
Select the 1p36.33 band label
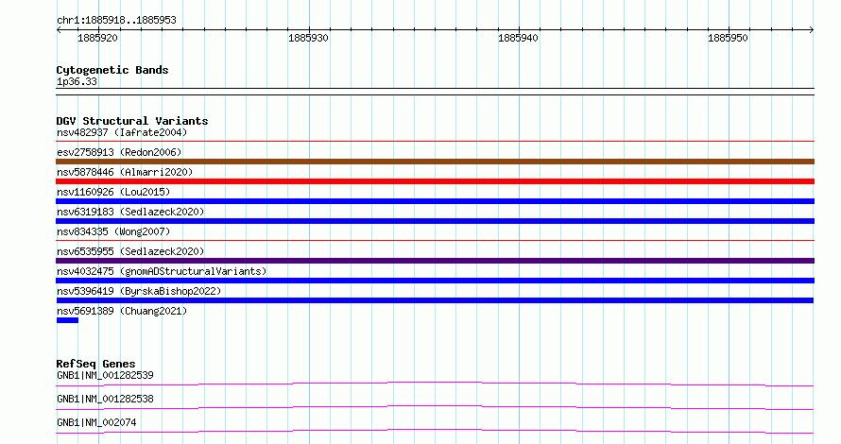click(77, 81)
